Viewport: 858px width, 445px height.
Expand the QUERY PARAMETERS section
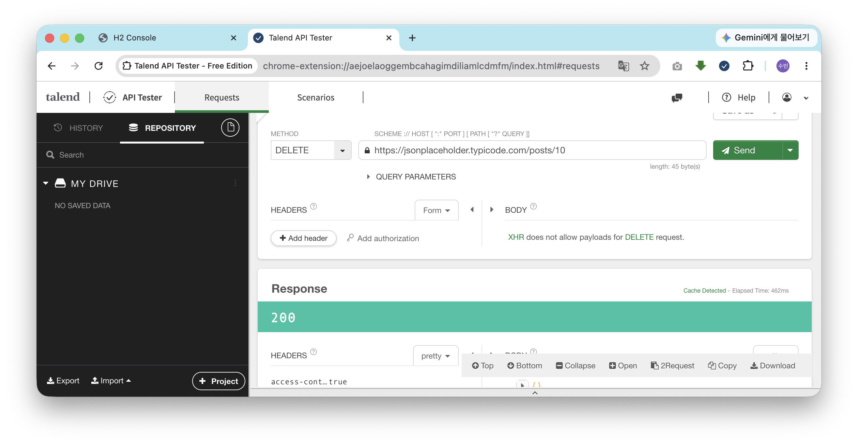tap(411, 177)
